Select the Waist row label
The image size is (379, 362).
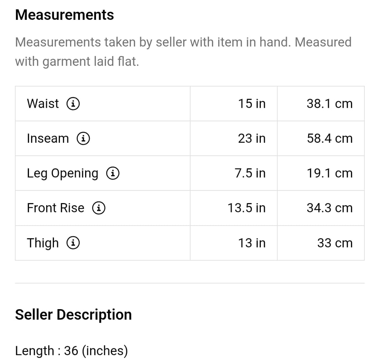click(43, 104)
